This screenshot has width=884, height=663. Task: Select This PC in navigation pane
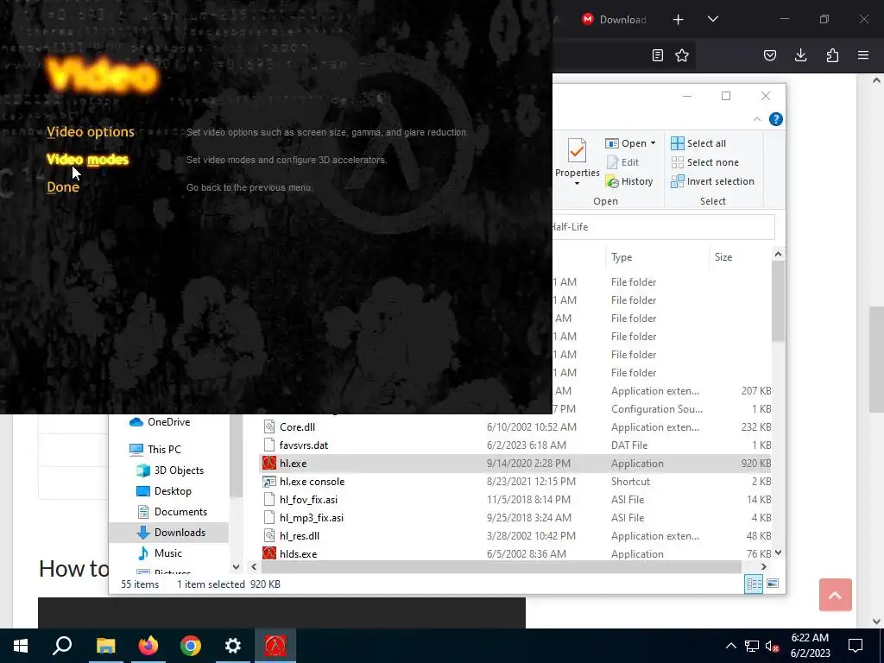155,449
